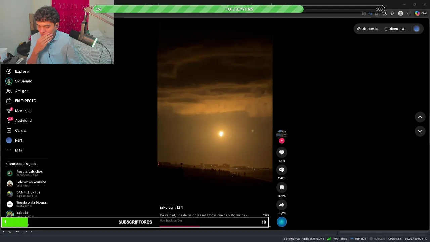Follow creator with red plus button
This screenshot has height=242, width=430.
282,141
